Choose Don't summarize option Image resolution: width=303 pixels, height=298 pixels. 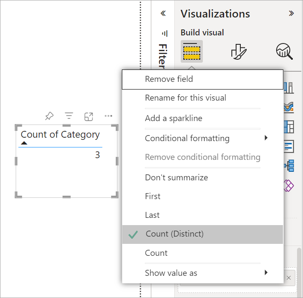[x=176, y=177]
